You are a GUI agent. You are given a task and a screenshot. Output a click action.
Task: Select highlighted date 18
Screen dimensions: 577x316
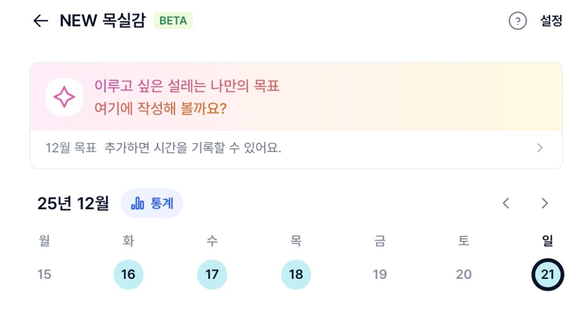tap(296, 274)
